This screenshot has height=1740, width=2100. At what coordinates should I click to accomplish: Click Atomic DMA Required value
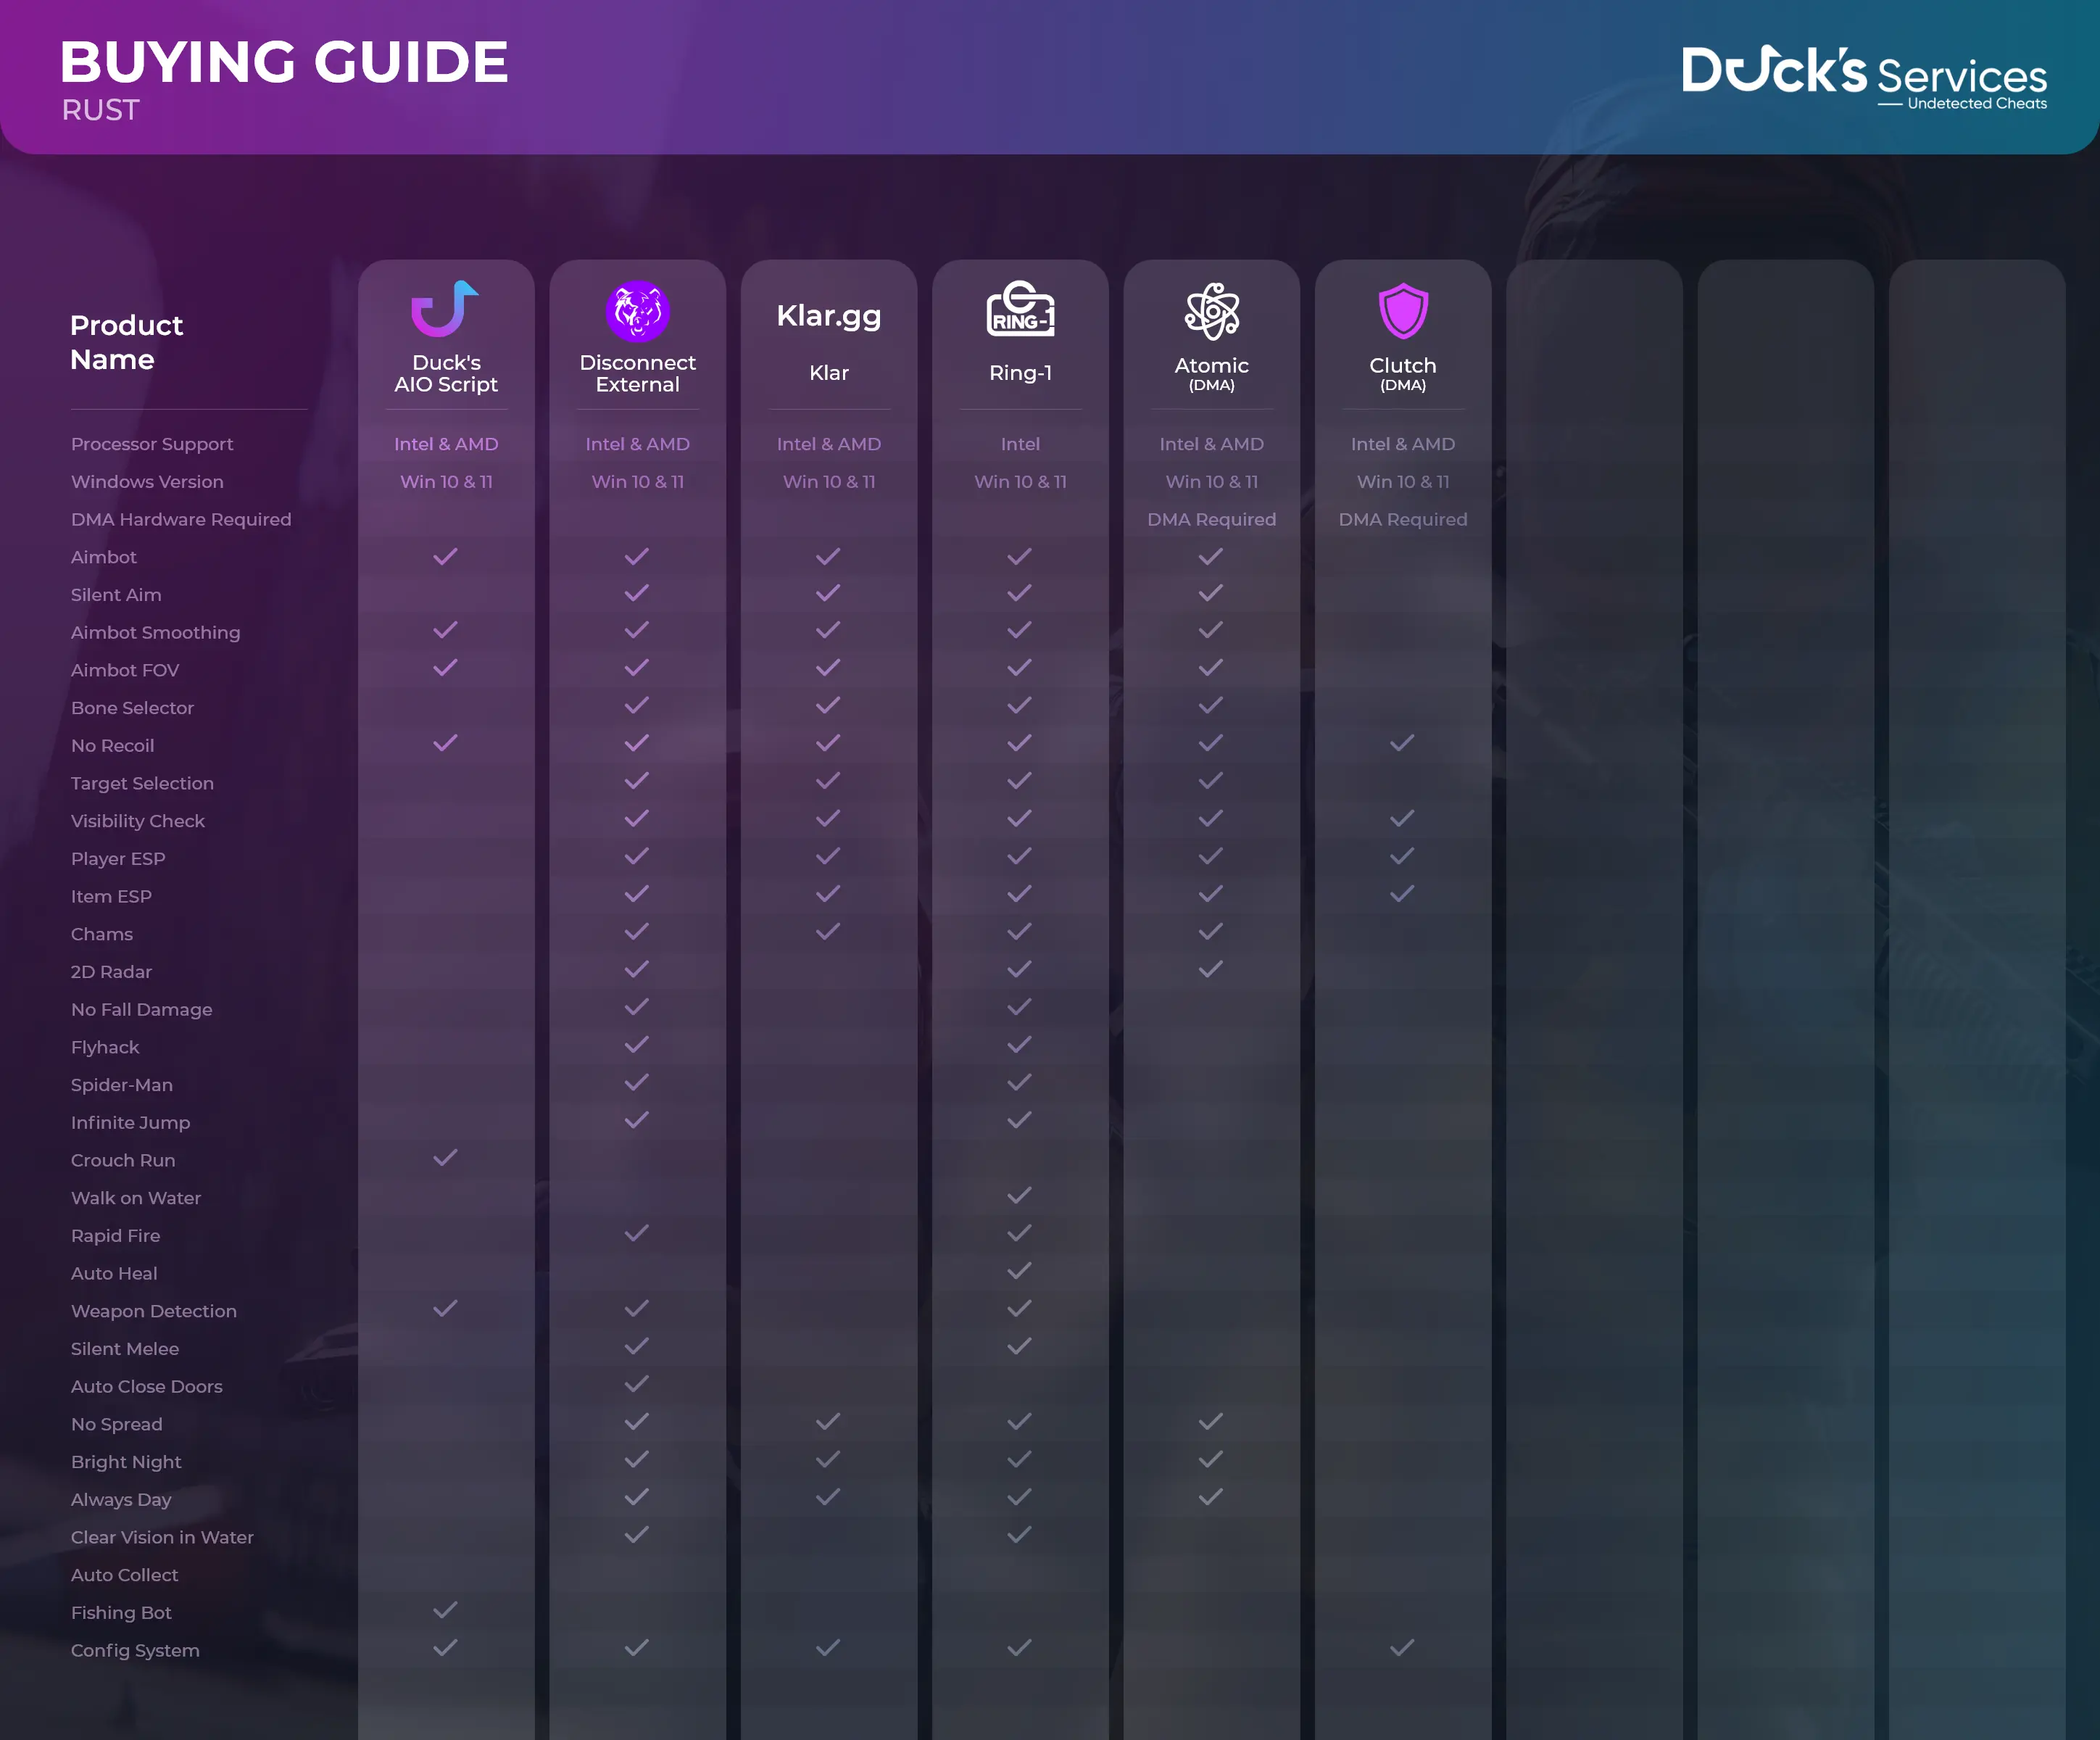pos(1212,520)
